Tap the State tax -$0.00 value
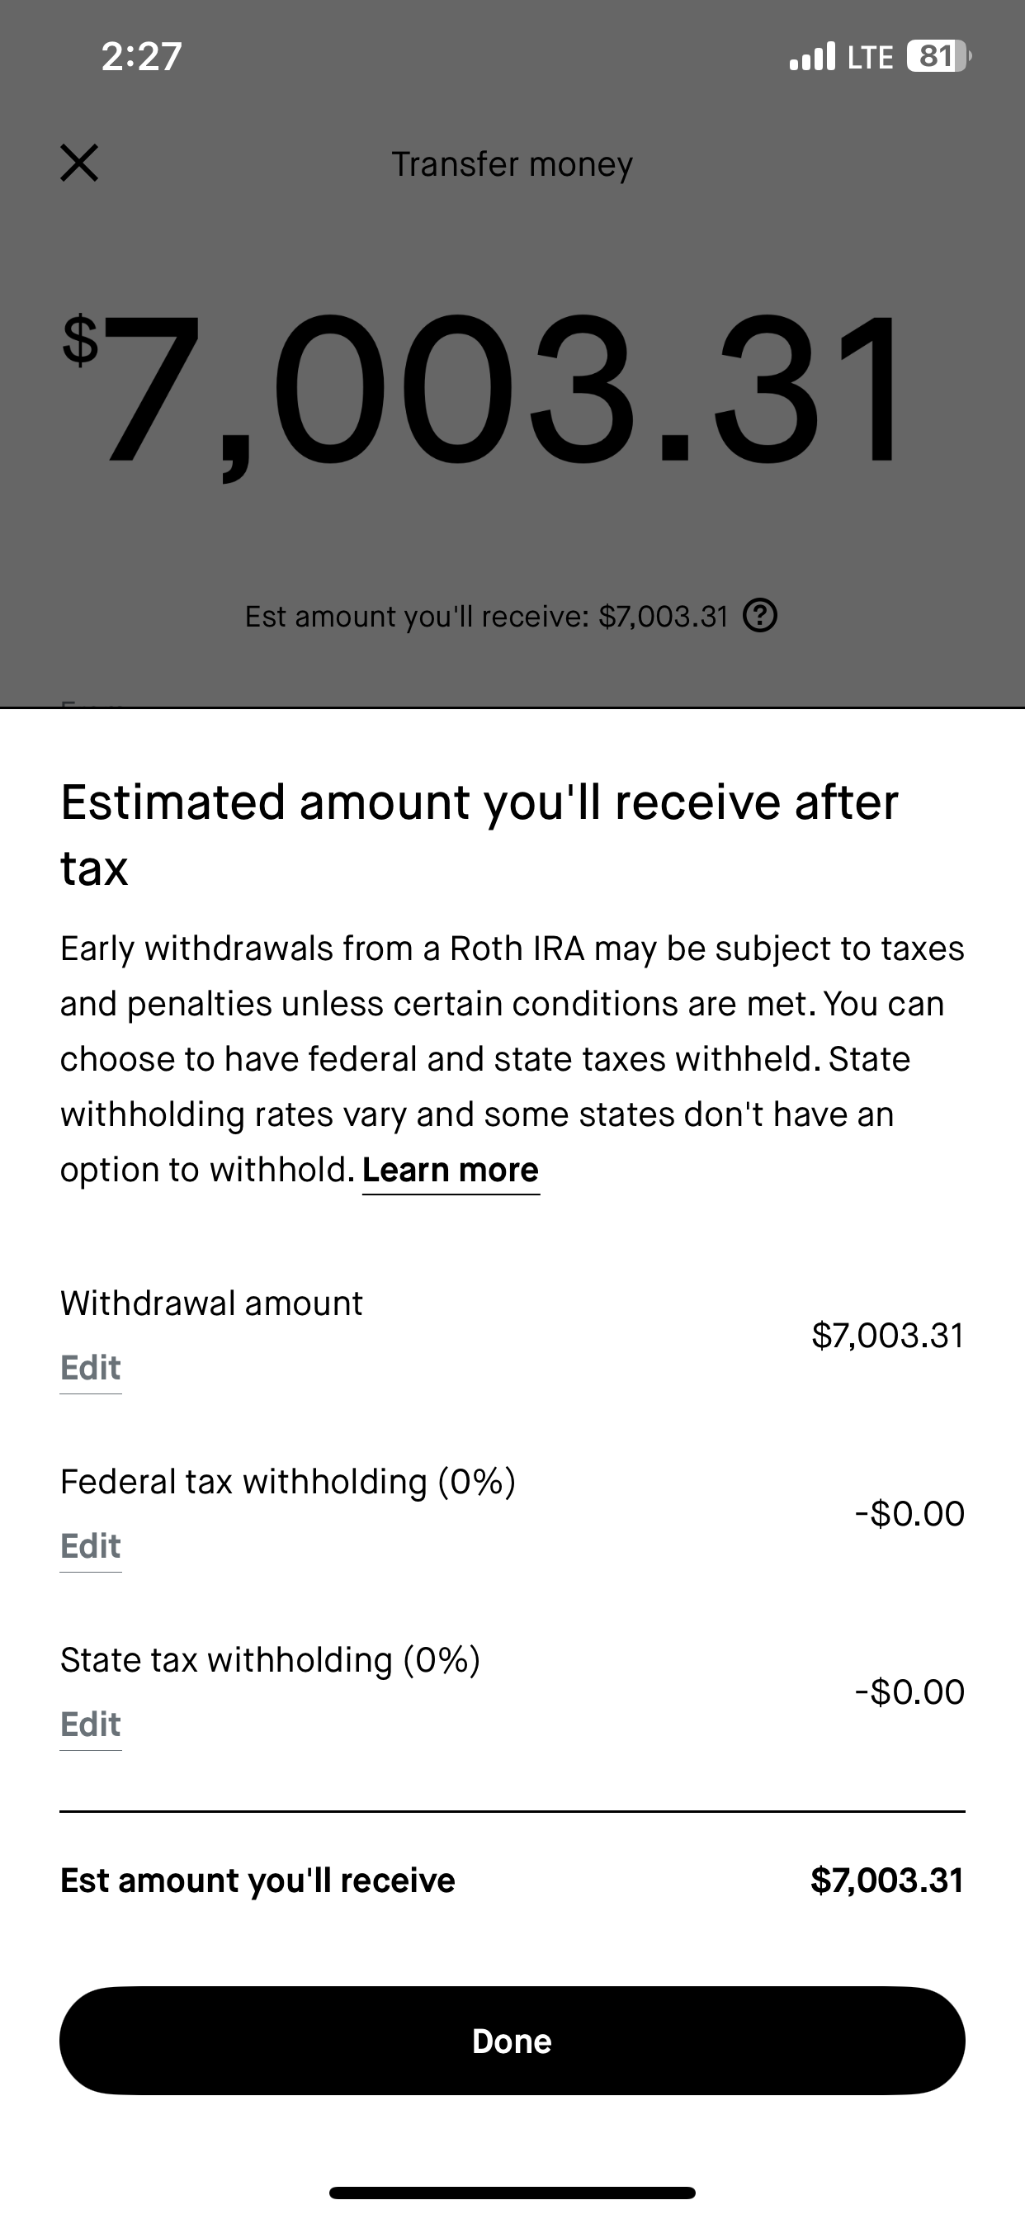 pyautogui.click(x=909, y=1691)
